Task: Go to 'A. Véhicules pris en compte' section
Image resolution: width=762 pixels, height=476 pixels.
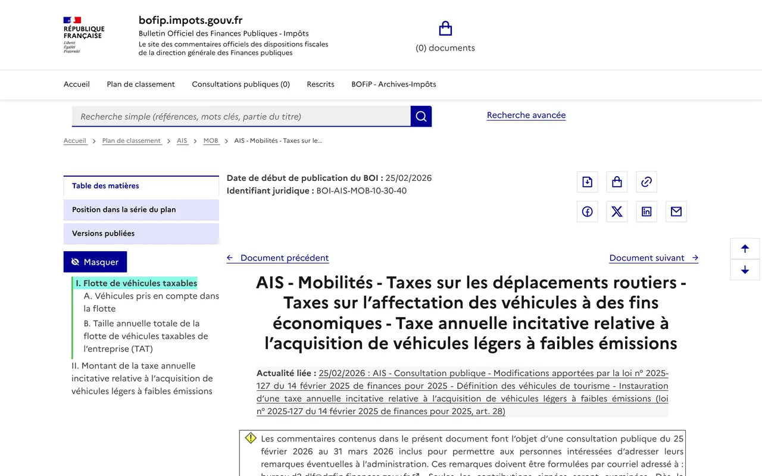Action: [x=151, y=302]
